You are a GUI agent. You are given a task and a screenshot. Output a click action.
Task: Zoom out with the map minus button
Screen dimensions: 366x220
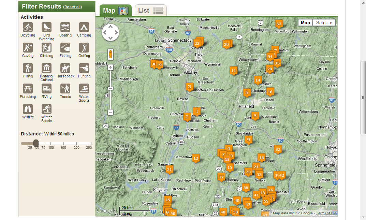tap(110, 112)
